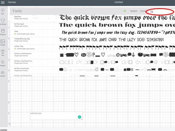Switch to System fonts filter
The image size is (175, 131).
coord(134,11)
